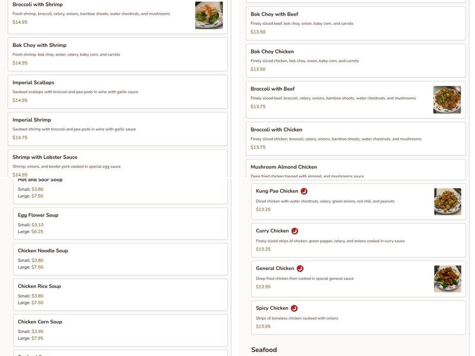Open the Kung Pao Chicken photo
The height and width of the screenshot is (356, 475).
[447, 202]
